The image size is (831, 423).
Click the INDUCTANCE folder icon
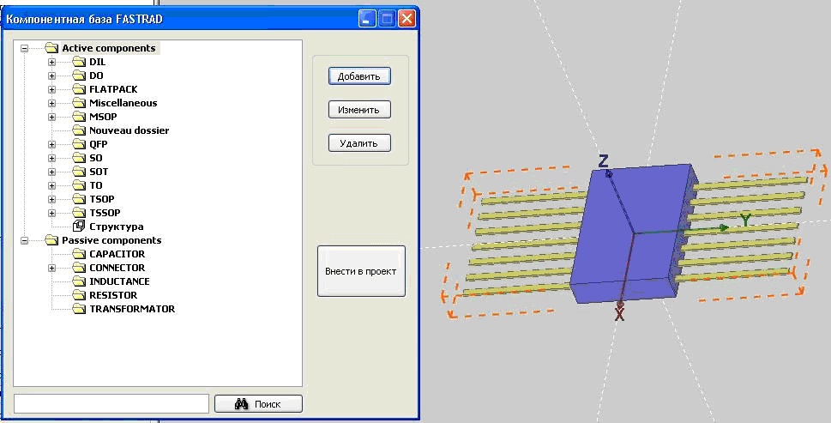tap(79, 281)
